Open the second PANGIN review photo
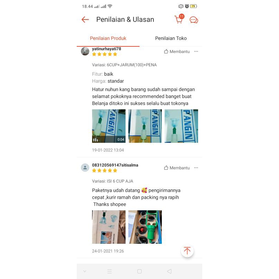 (145, 126)
